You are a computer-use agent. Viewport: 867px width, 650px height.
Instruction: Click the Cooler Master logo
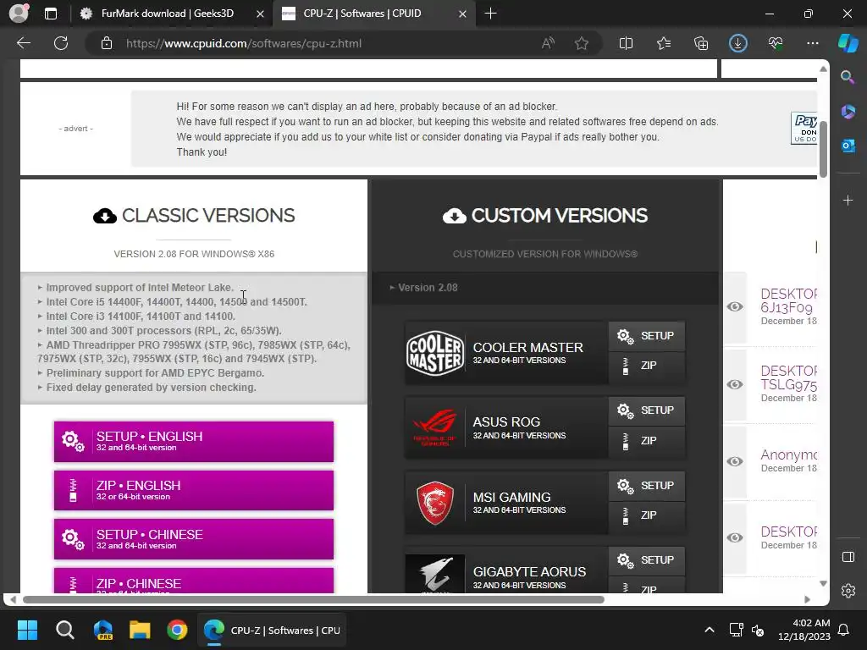pyautogui.click(x=435, y=353)
